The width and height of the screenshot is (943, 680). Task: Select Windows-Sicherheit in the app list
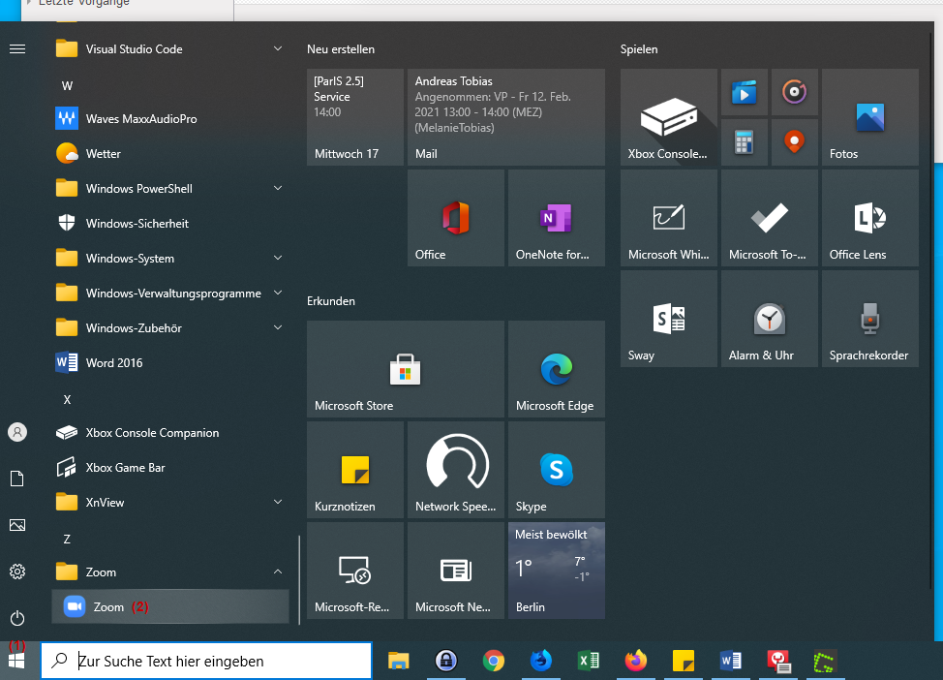click(137, 224)
